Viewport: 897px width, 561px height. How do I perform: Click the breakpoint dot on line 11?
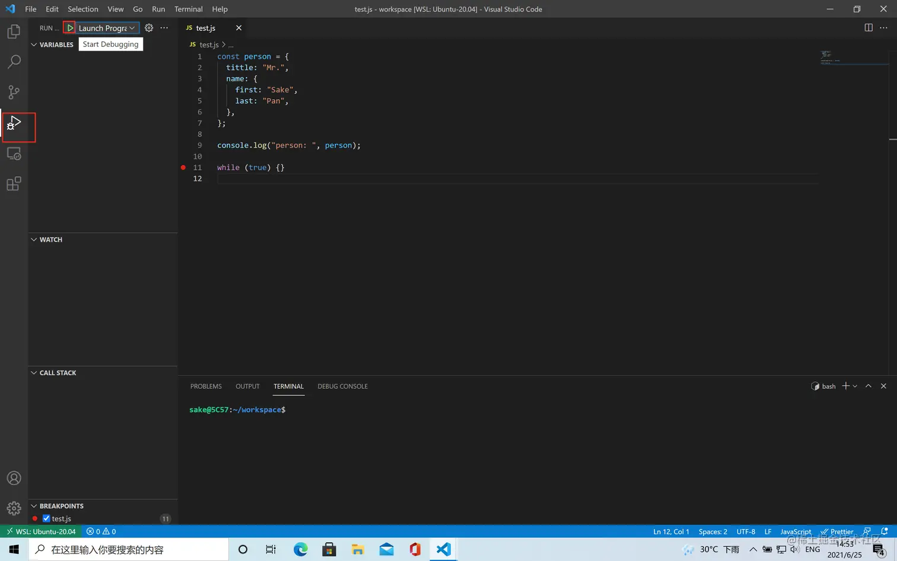click(x=183, y=167)
